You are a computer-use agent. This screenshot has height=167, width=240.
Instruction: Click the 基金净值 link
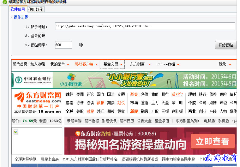tap(162, 121)
